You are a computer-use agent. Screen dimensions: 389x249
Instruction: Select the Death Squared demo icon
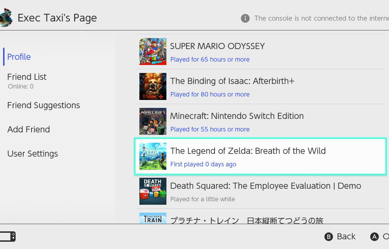(153, 191)
